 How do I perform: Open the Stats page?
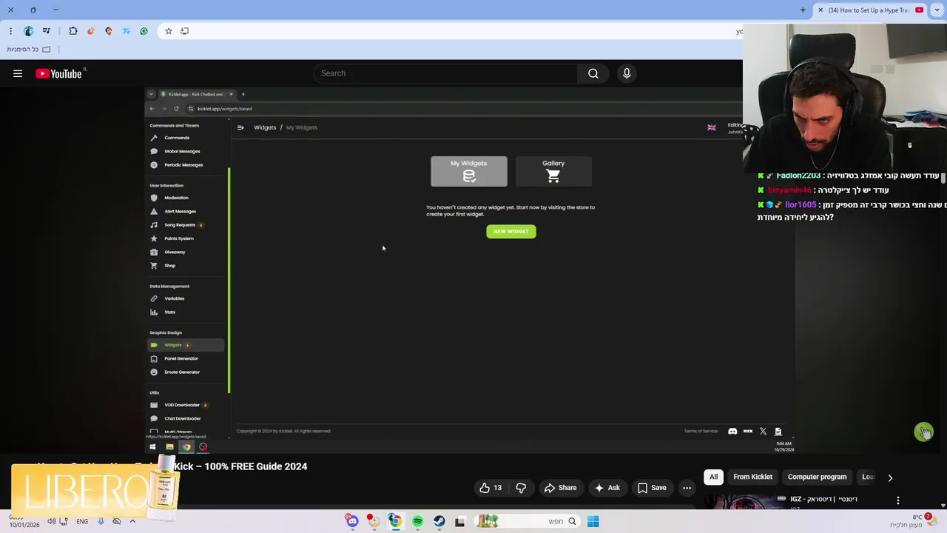click(186, 312)
